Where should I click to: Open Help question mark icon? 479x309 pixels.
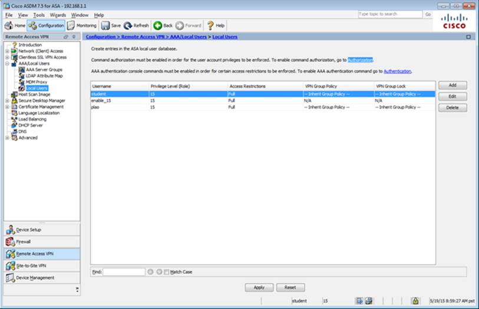pos(210,26)
